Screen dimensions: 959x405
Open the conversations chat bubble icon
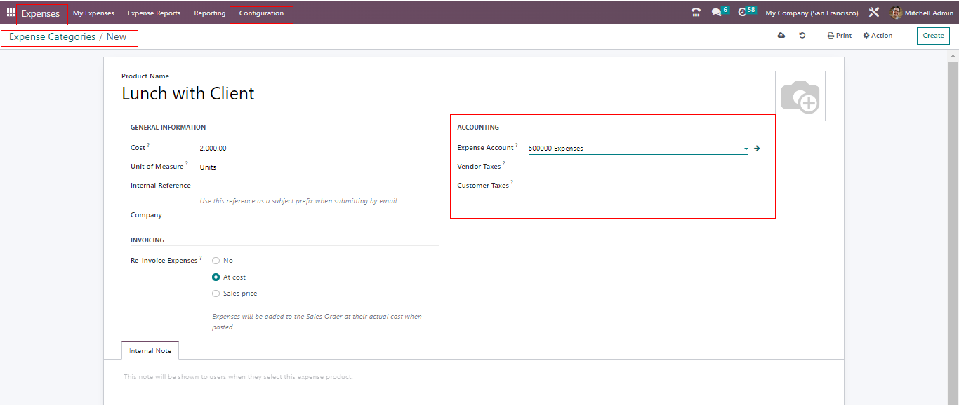716,13
